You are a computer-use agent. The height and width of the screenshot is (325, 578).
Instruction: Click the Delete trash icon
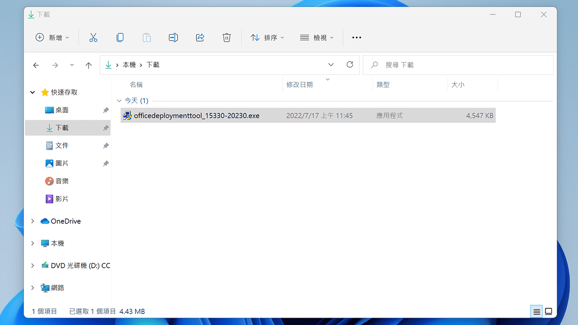click(x=226, y=37)
